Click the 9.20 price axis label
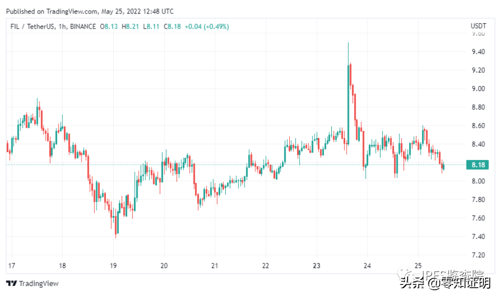The image size is (500, 298). 478,70
